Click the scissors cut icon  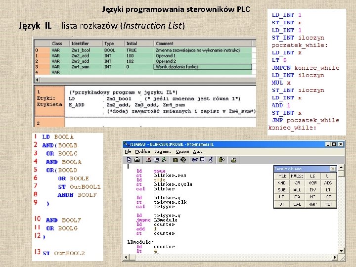click(195, 160)
